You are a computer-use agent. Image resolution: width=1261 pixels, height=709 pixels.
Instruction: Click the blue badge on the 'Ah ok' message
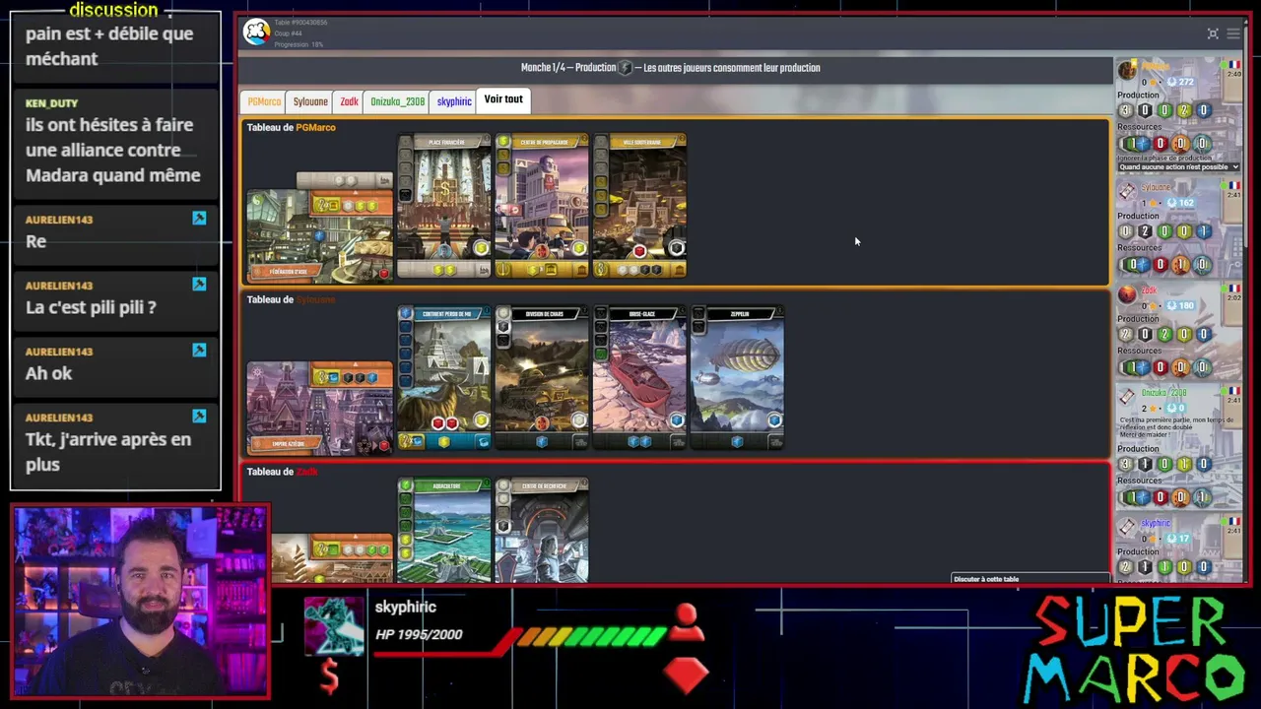199,350
